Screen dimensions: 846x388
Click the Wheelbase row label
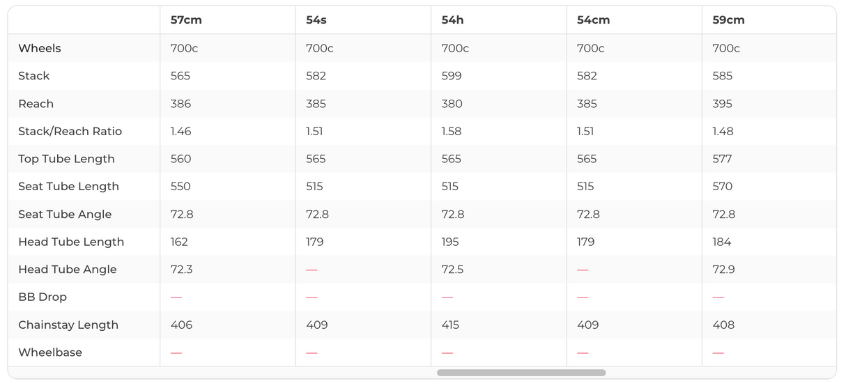pyautogui.click(x=50, y=352)
